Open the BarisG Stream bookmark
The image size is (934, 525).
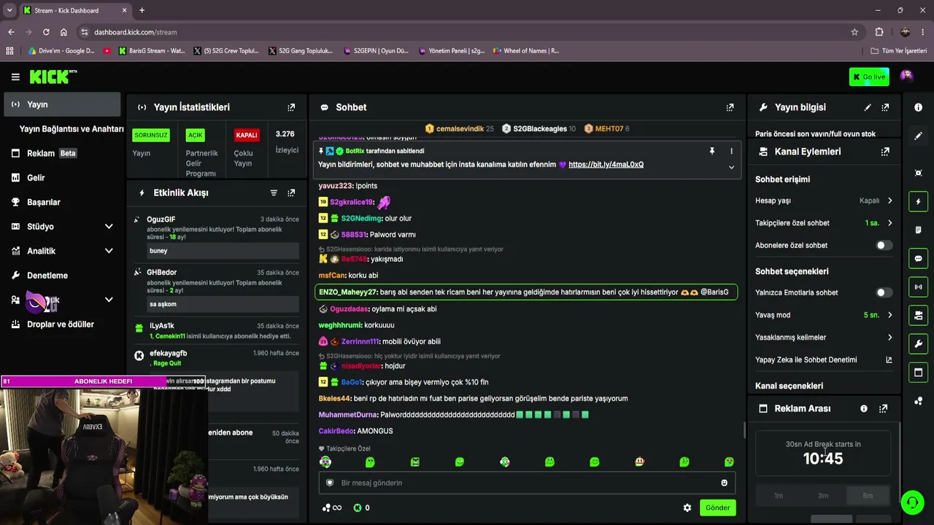[152, 51]
